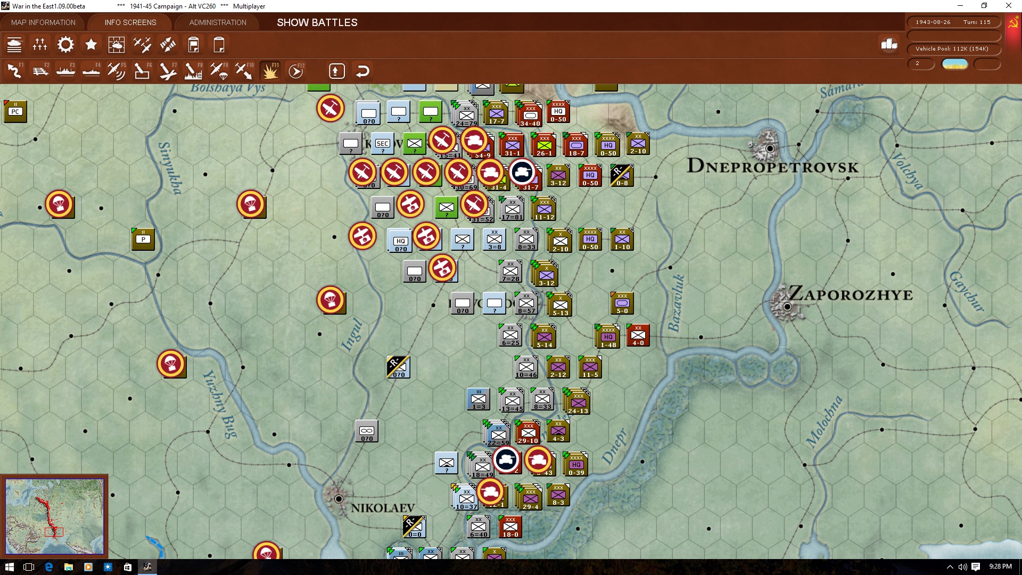Open the commander's report tank icon
The width and height of the screenshot is (1022, 575).
coord(14,45)
